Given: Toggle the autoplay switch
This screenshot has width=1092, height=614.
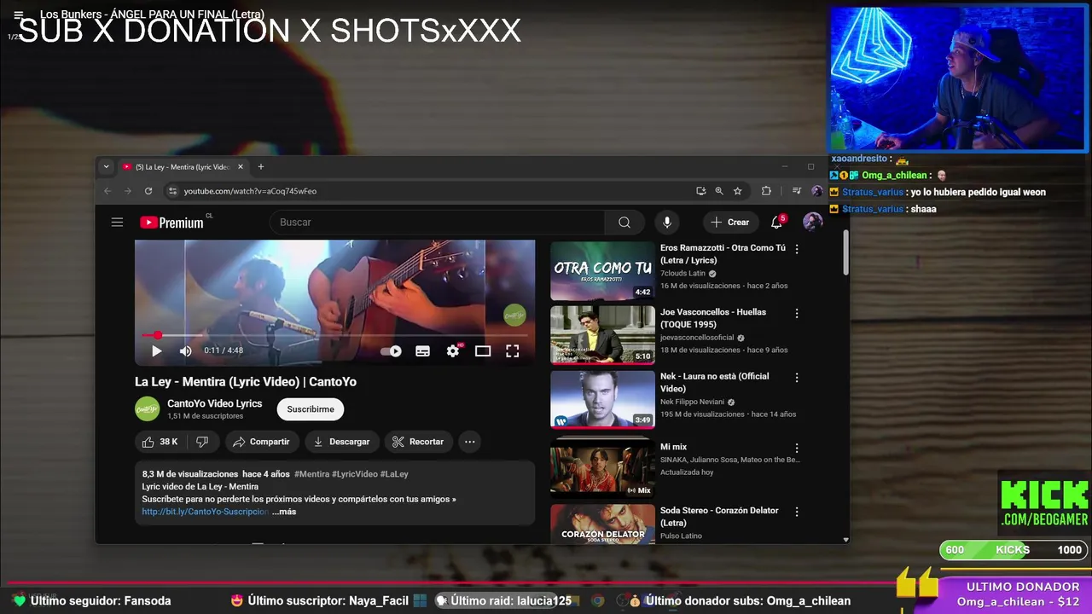Looking at the screenshot, I should pyautogui.click(x=391, y=350).
